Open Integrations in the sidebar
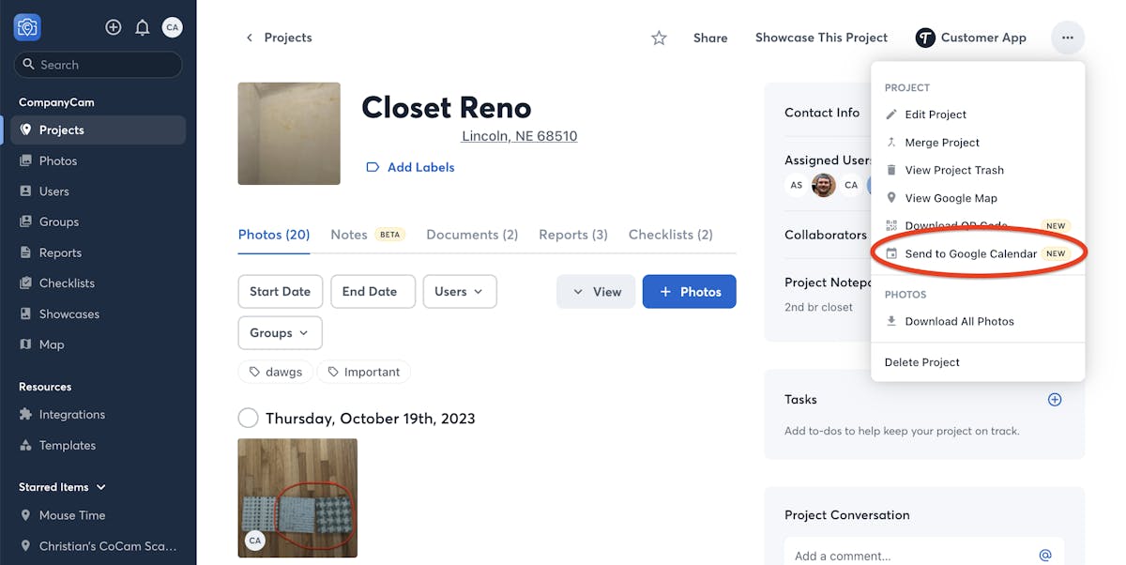 pos(71,415)
